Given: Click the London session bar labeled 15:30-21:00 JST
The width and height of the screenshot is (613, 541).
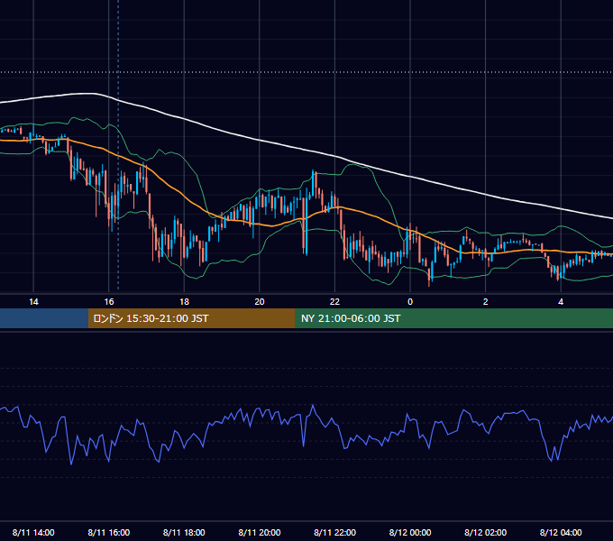Looking at the screenshot, I should coord(191,318).
